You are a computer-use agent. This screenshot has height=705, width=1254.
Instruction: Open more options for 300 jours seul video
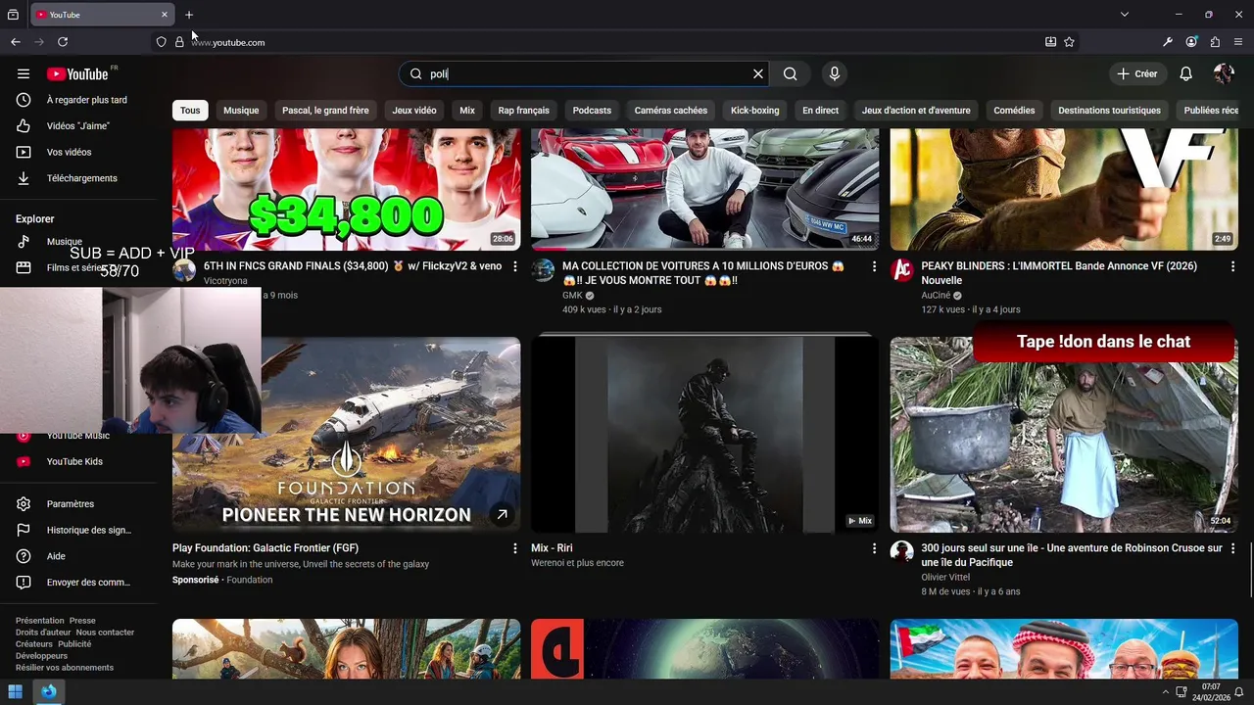tap(1232, 548)
